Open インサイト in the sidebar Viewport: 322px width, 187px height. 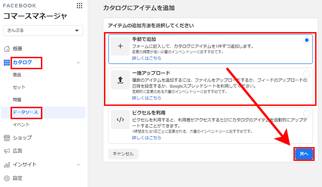point(25,165)
